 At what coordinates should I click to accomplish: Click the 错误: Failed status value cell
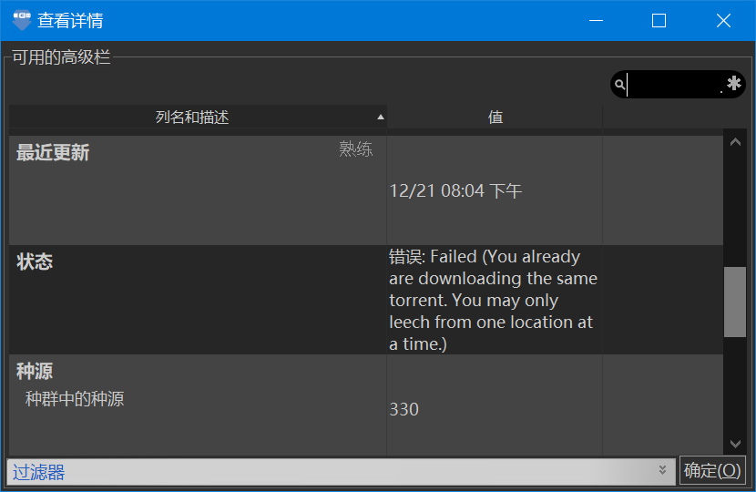click(493, 300)
